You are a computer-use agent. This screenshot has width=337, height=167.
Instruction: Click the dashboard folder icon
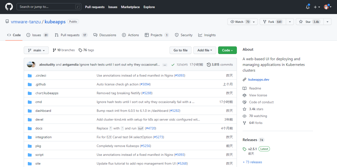pyautogui.click(x=30, y=111)
